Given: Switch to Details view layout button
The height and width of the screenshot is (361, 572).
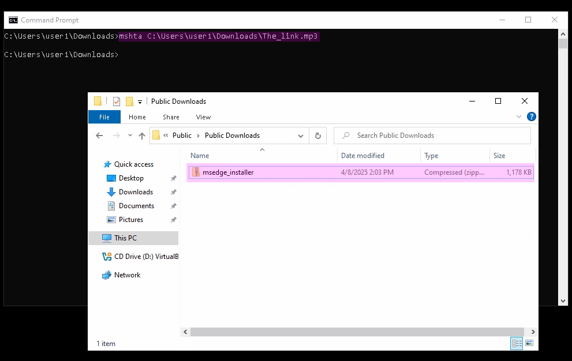Looking at the screenshot, I should [517, 344].
